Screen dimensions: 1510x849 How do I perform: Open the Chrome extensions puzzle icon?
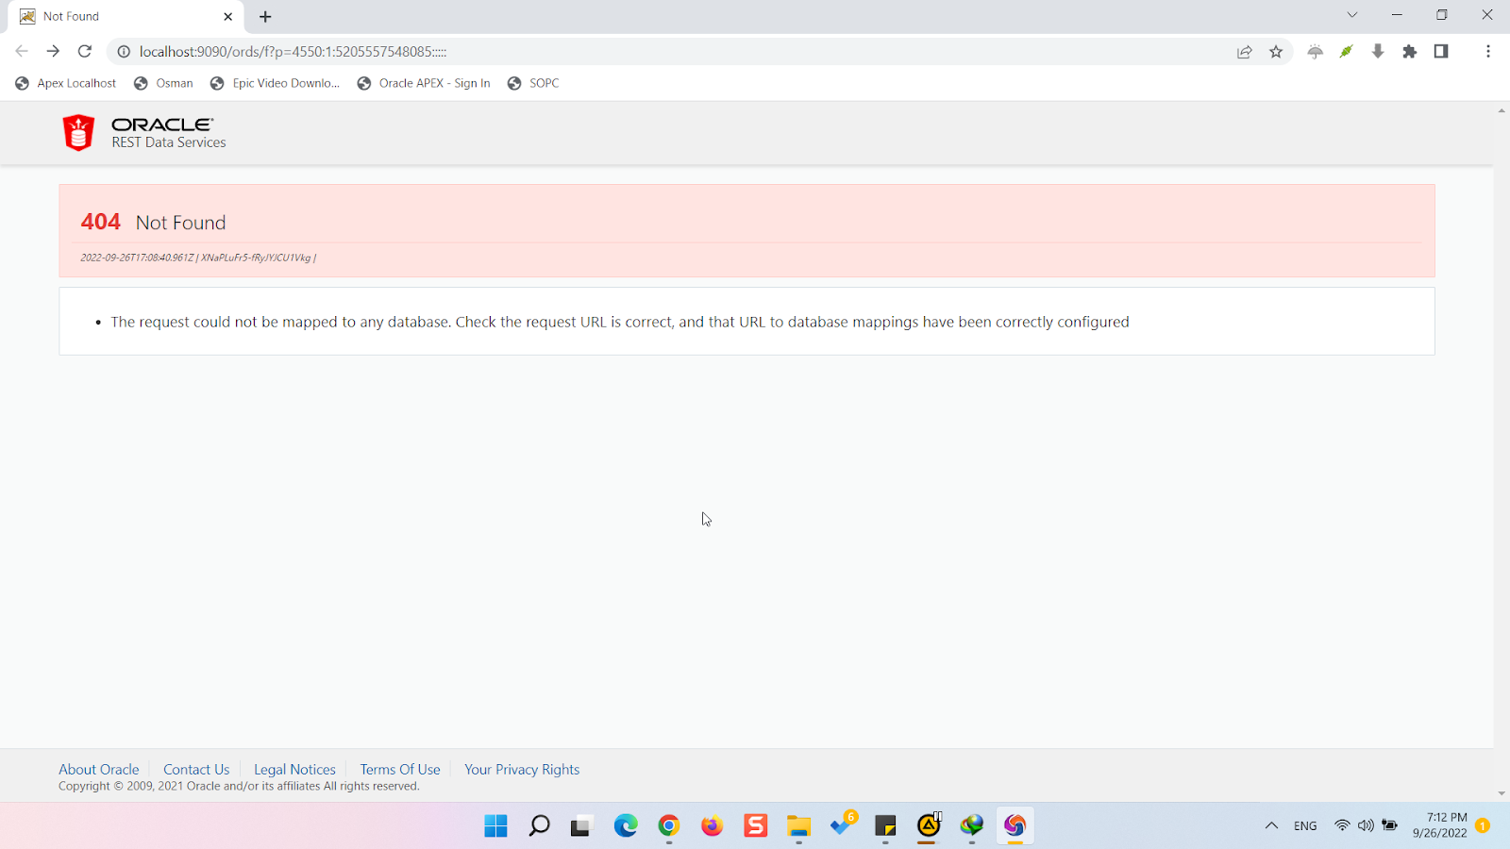coord(1409,52)
